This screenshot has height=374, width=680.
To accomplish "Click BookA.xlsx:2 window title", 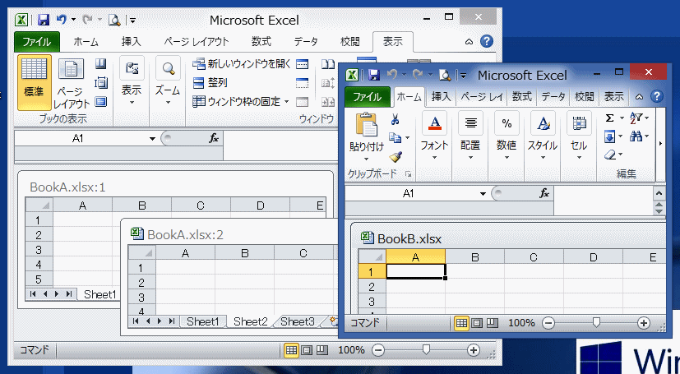I will coord(185,235).
